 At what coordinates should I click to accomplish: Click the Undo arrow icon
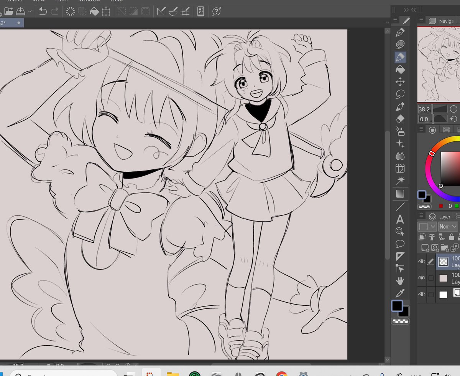pos(43,12)
